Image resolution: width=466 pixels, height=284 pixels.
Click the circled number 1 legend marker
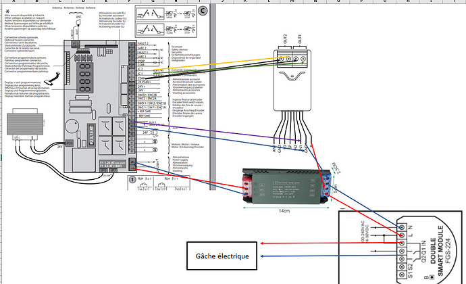[131, 181]
